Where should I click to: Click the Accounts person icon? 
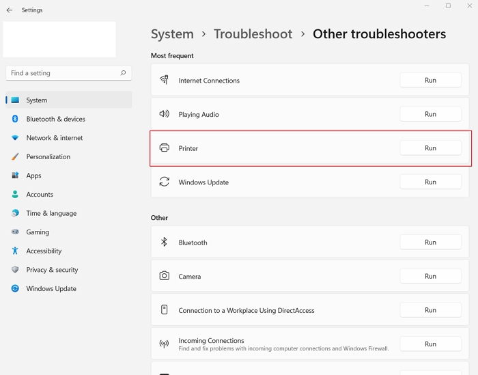tap(15, 194)
